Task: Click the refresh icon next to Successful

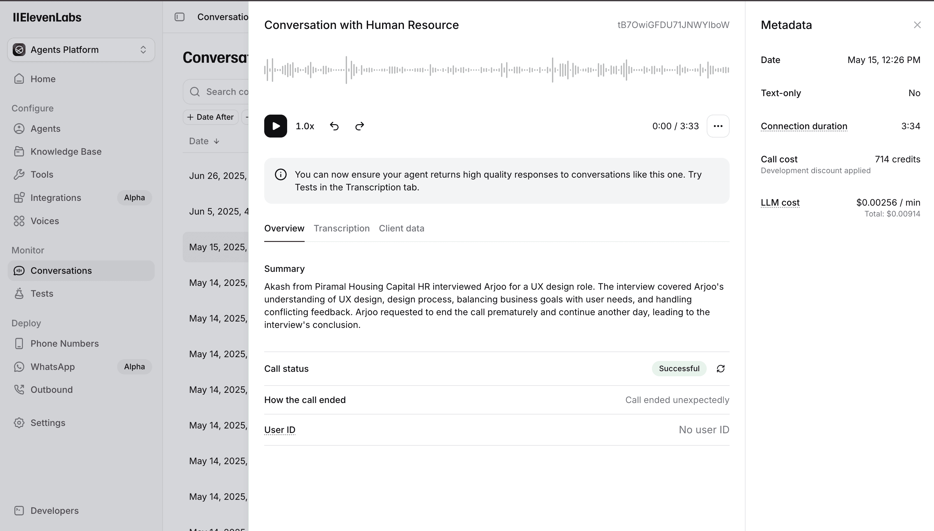Action: click(x=720, y=369)
